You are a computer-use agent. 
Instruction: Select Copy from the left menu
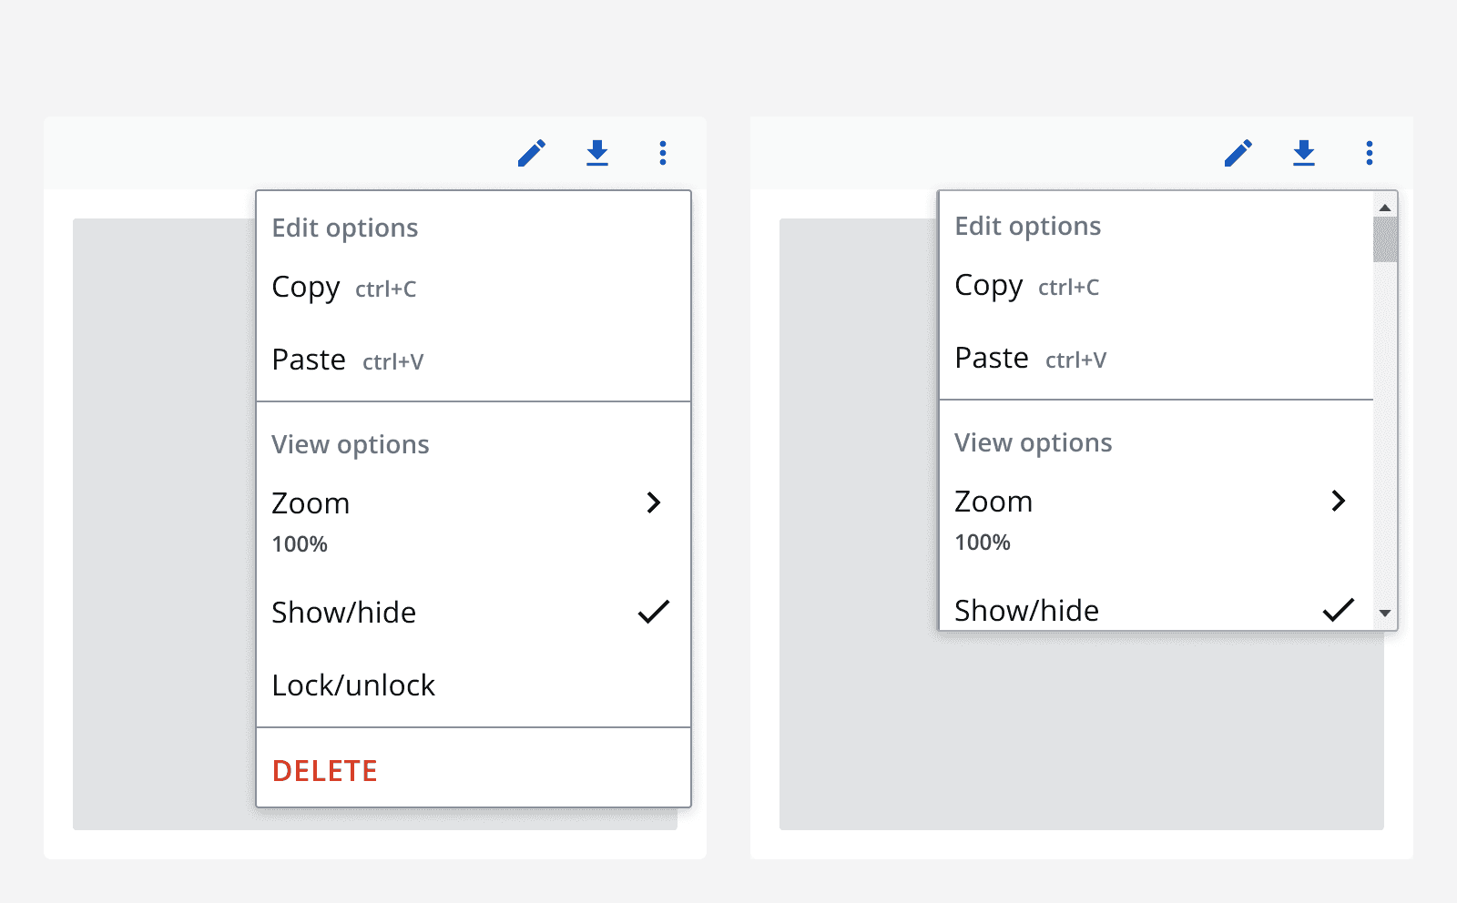point(306,288)
